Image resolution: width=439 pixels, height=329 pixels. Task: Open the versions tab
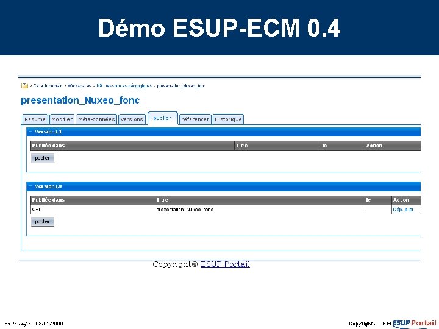click(132, 119)
